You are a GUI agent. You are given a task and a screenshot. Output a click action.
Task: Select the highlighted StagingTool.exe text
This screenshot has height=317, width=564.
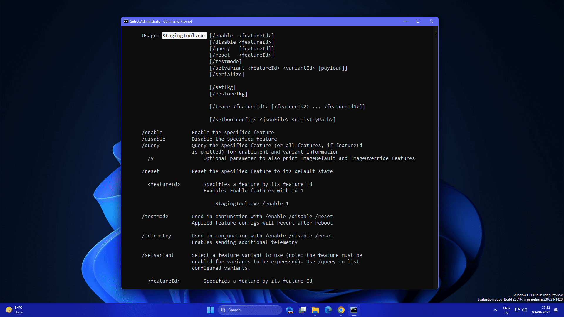tap(184, 35)
